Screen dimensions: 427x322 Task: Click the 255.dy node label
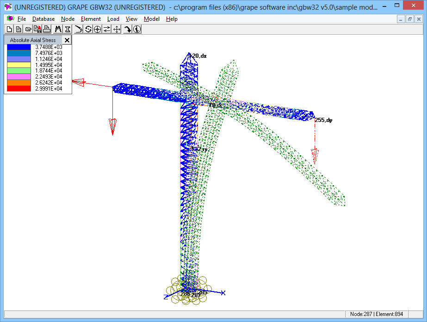323,120
